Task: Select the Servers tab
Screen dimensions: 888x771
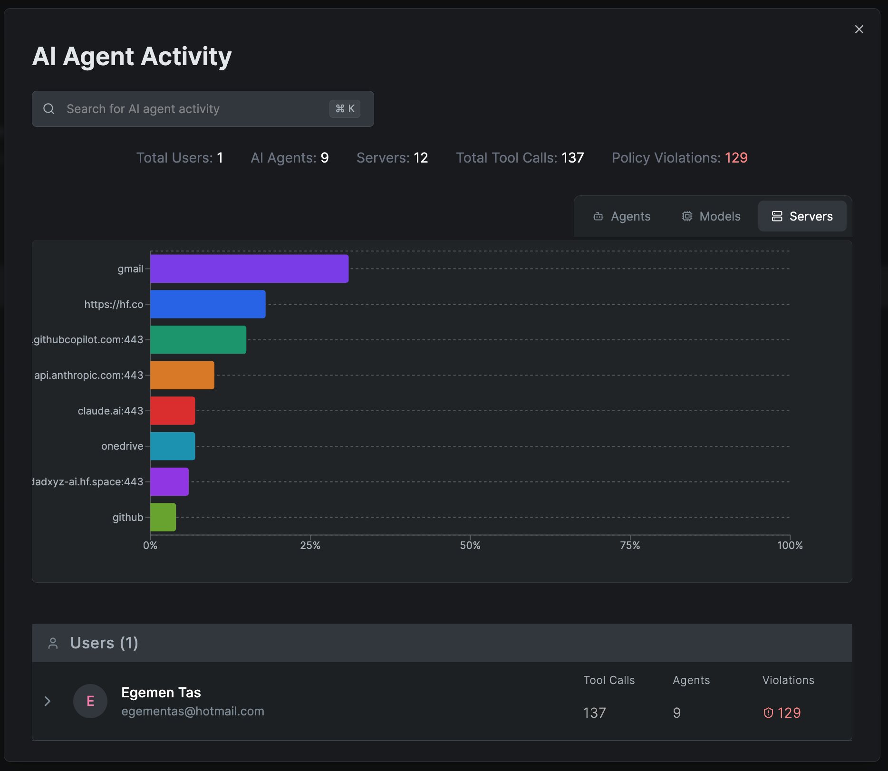Action: click(x=802, y=216)
